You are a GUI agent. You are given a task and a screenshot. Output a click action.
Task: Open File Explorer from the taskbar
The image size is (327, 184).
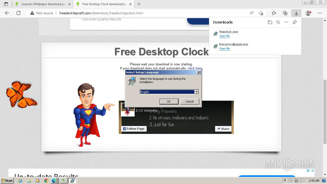coord(29,181)
